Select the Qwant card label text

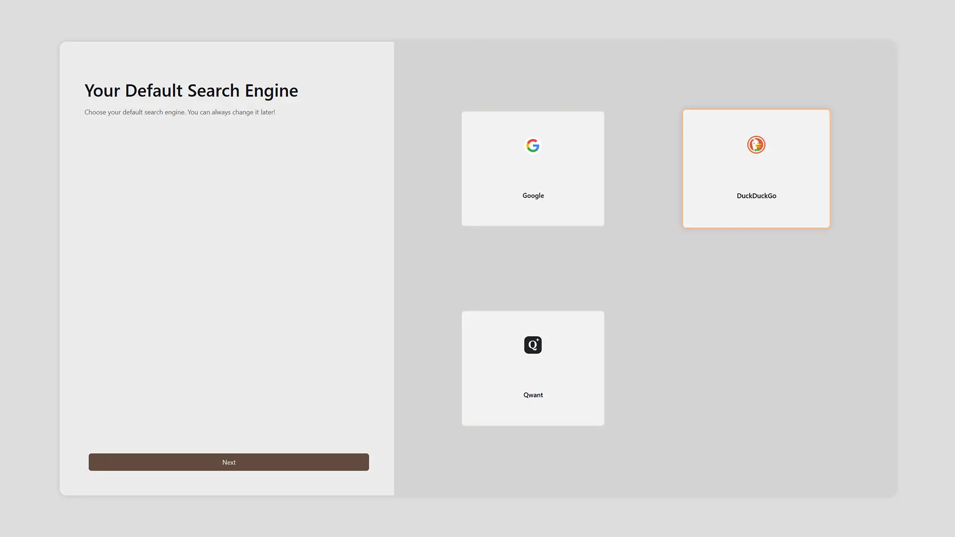(x=533, y=395)
